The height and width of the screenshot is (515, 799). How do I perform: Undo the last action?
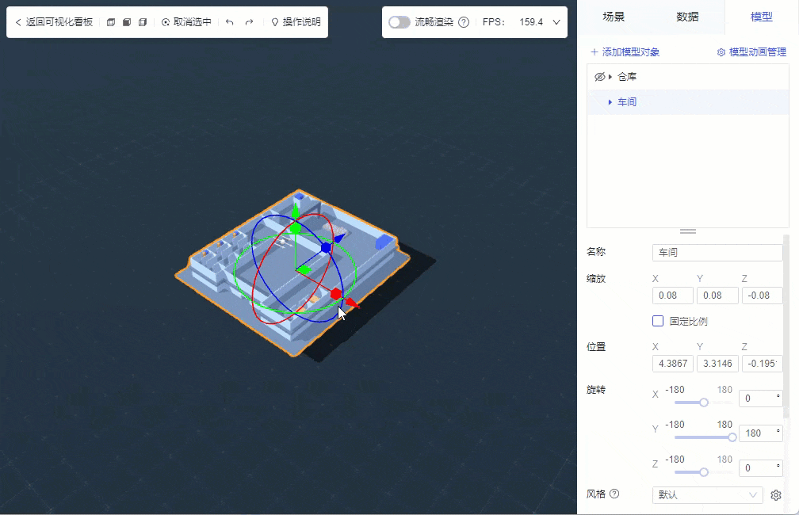point(229,22)
